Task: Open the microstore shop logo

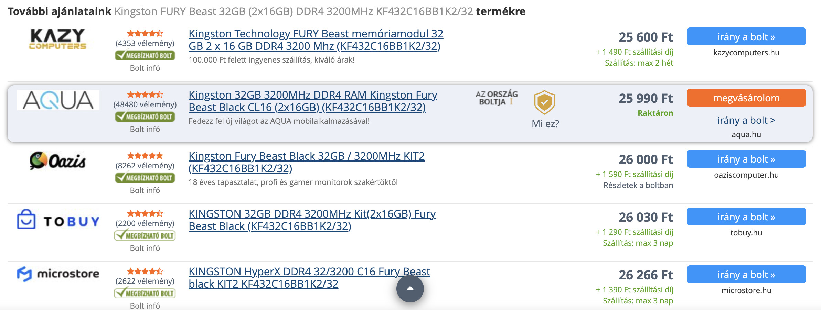Action: [x=58, y=274]
